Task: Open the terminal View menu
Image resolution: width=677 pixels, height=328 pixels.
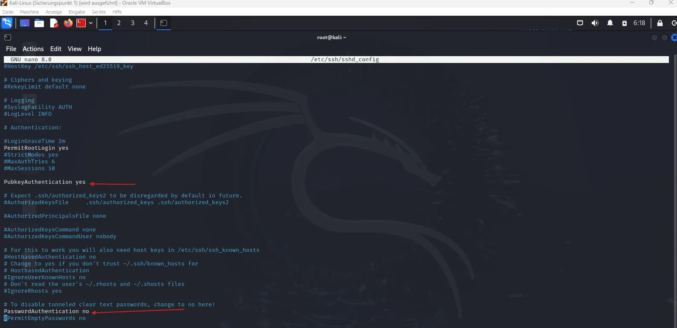Action: [74, 49]
